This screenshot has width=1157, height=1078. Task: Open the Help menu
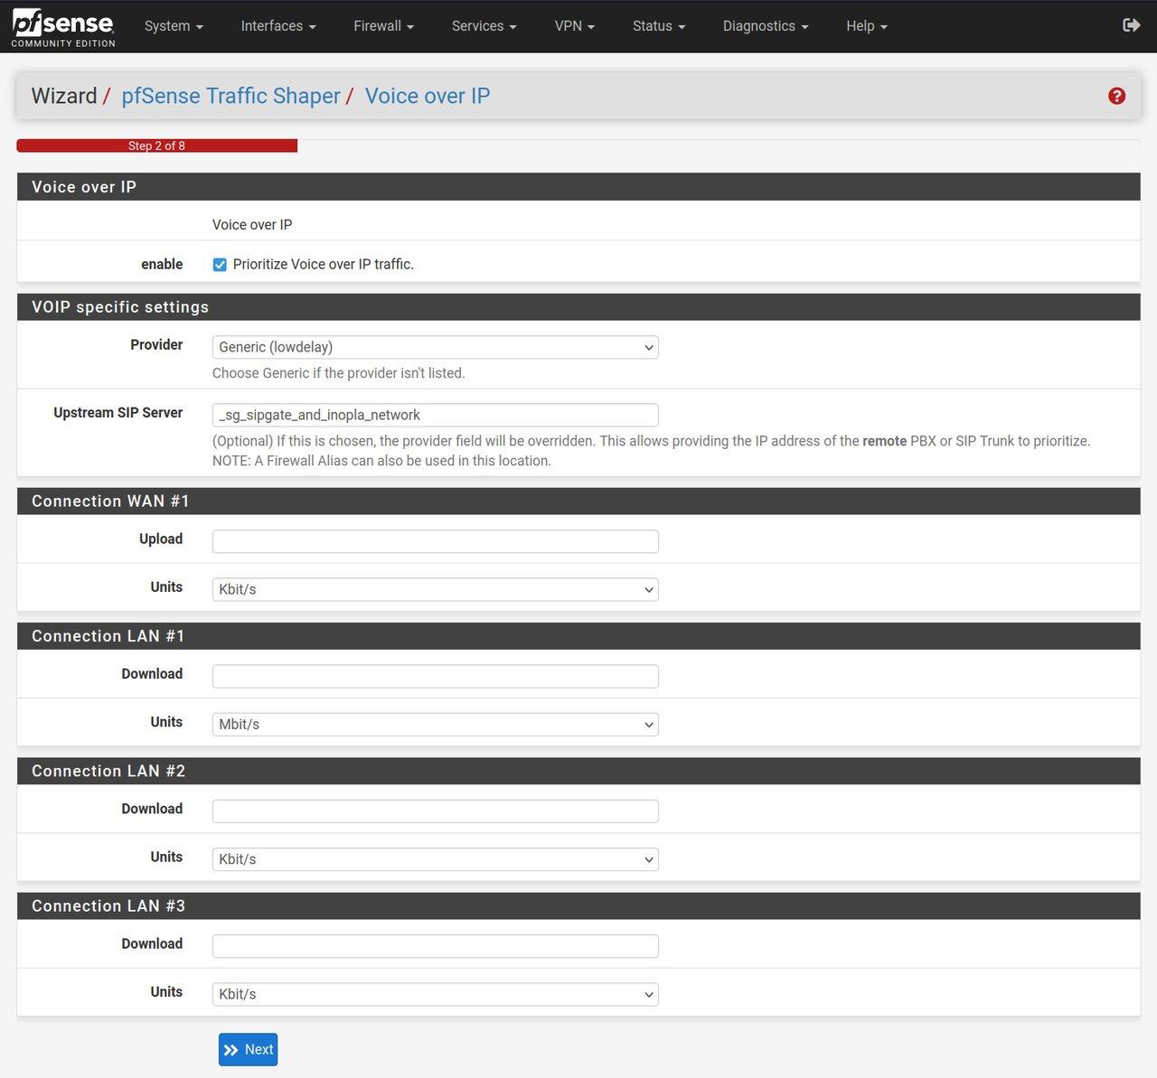867,26
